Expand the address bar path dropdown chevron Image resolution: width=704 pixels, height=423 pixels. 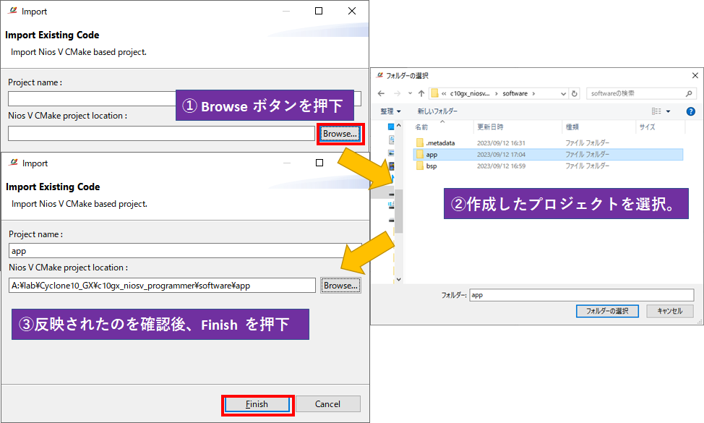pyautogui.click(x=562, y=93)
